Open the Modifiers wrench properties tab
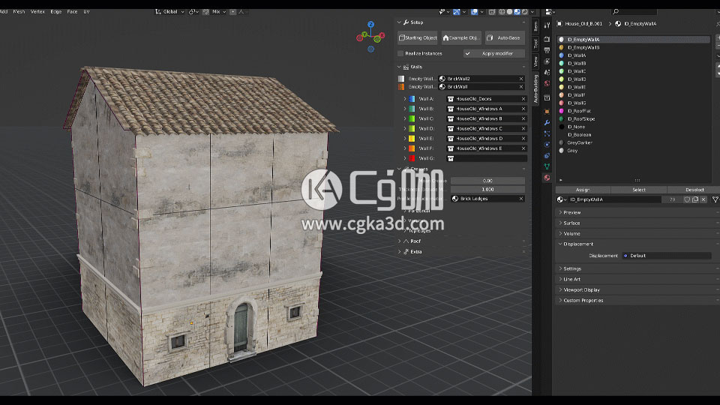The height and width of the screenshot is (405, 720). [547, 121]
